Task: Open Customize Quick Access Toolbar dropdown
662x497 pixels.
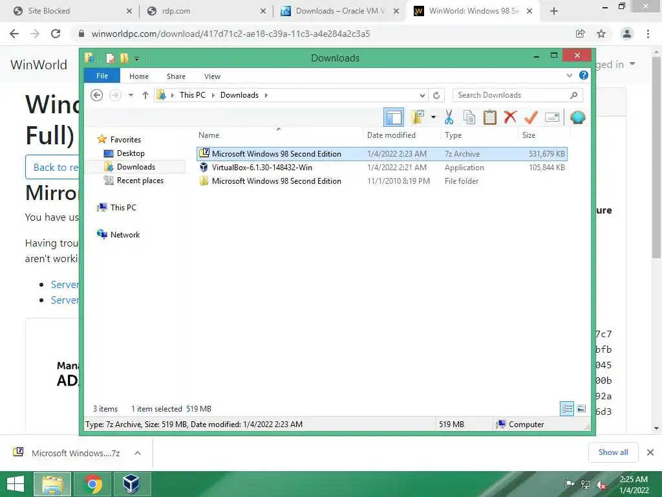Action: point(137,58)
